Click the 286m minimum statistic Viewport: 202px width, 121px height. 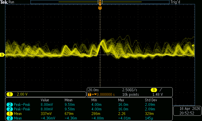[96, 114]
